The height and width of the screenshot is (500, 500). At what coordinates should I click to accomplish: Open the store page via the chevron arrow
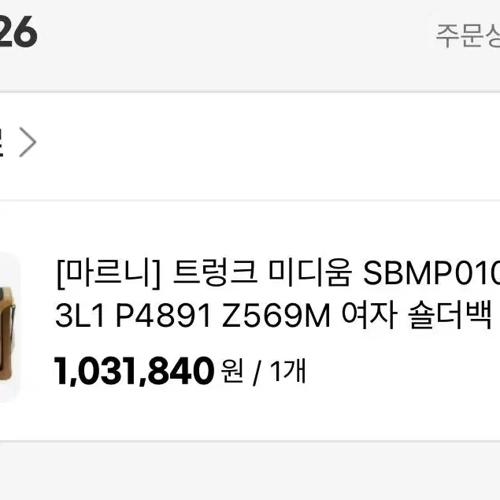click(x=28, y=142)
